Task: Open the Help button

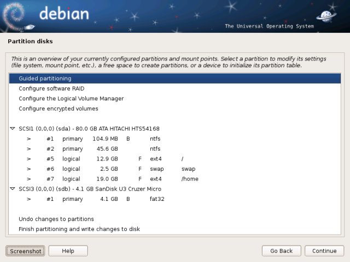Action: click(68, 251)
